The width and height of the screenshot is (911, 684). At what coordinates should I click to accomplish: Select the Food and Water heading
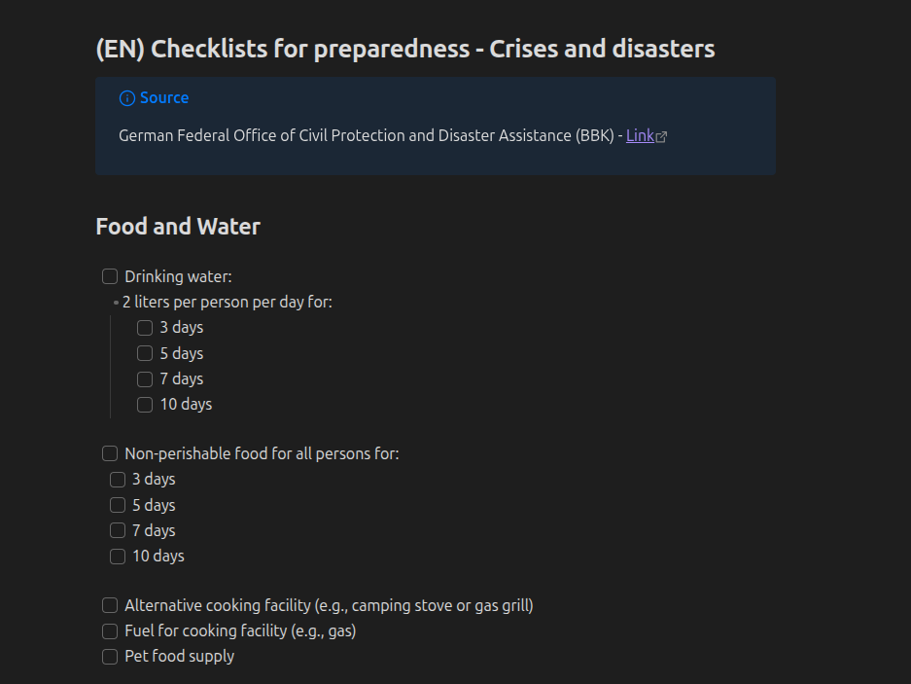(178, 226)
